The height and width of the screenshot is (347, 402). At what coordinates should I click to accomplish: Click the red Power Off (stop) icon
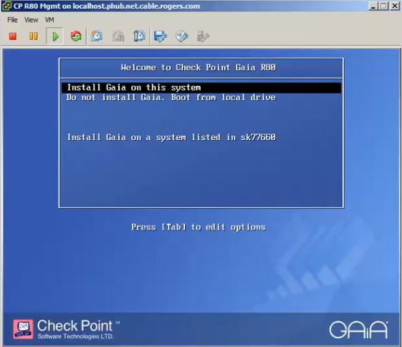click(12, 36)
